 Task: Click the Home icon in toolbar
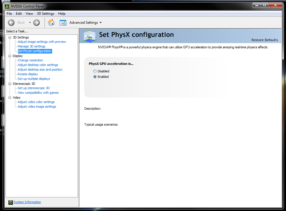pyautogui.click(x=51, y=23)
